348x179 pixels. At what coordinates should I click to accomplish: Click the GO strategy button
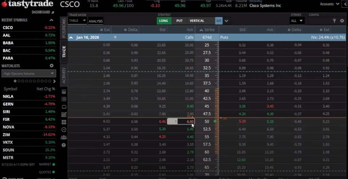219,21
